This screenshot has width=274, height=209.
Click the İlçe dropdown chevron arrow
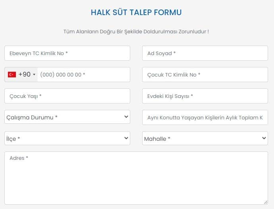point(126,138)
